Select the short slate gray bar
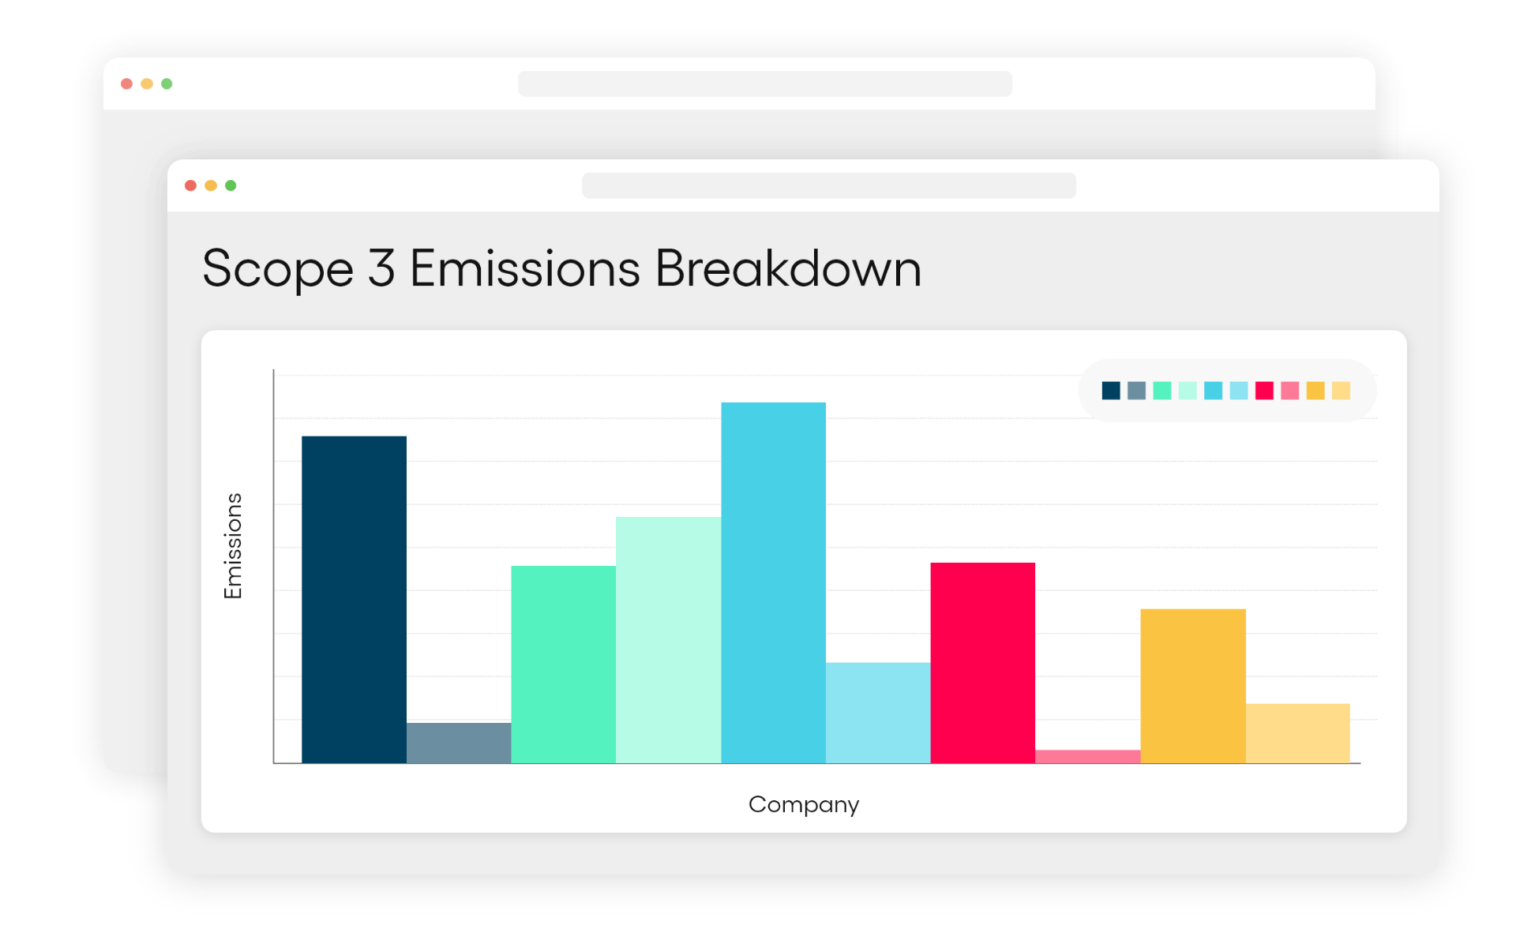 [x=459, y=743]
